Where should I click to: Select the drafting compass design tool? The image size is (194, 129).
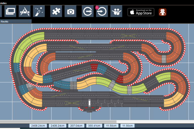[x=25, y=11]
